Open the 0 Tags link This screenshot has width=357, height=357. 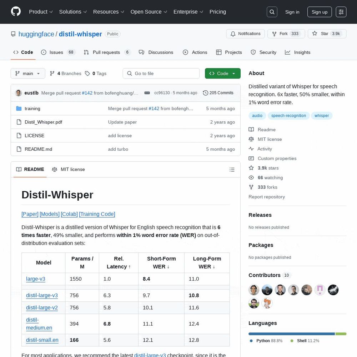96,74
